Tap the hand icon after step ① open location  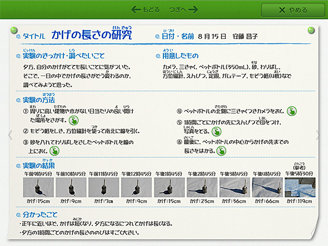coord(73,121)
